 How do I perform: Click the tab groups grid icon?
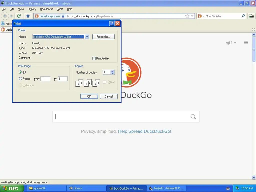[253, 29]
